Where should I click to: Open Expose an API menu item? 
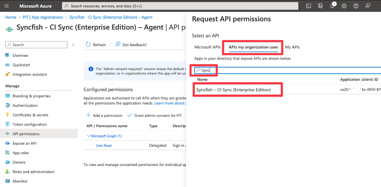(24, 143)
